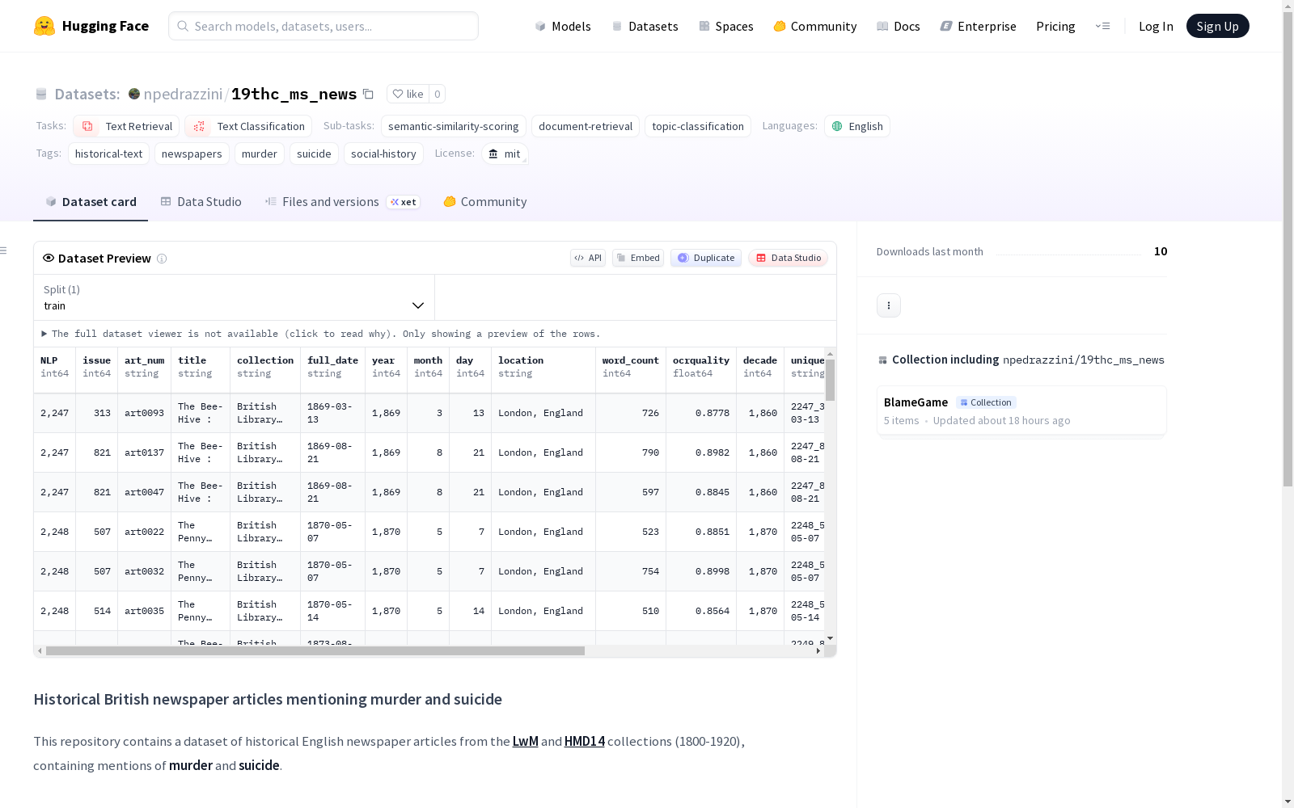
Task: Click the social-history tag
Action: 383,154
